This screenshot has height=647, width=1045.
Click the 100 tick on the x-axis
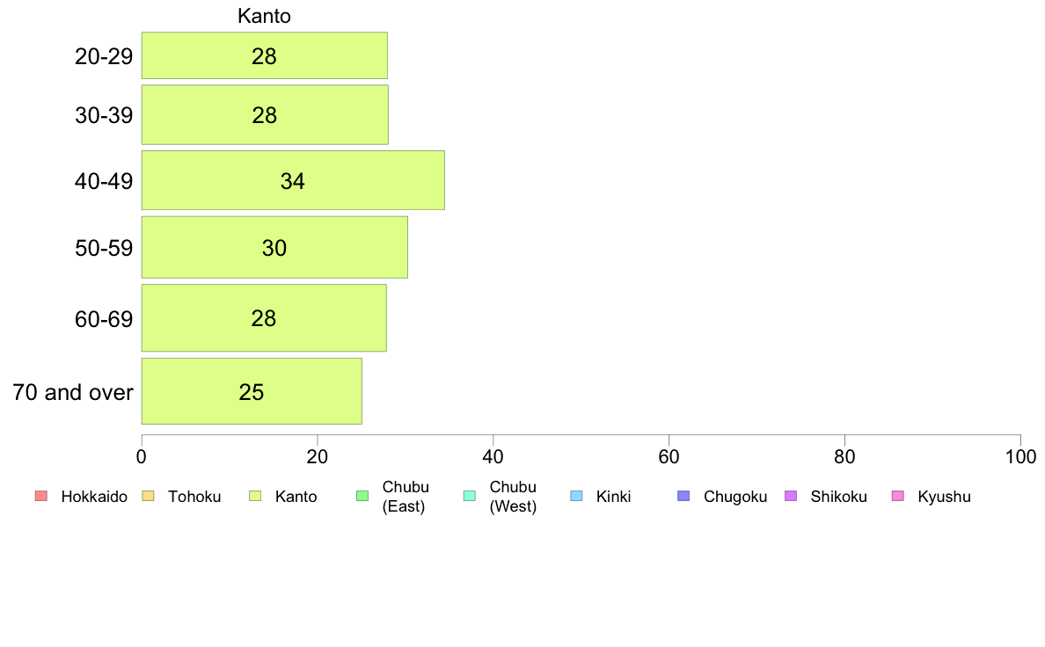coord(1020,456)
